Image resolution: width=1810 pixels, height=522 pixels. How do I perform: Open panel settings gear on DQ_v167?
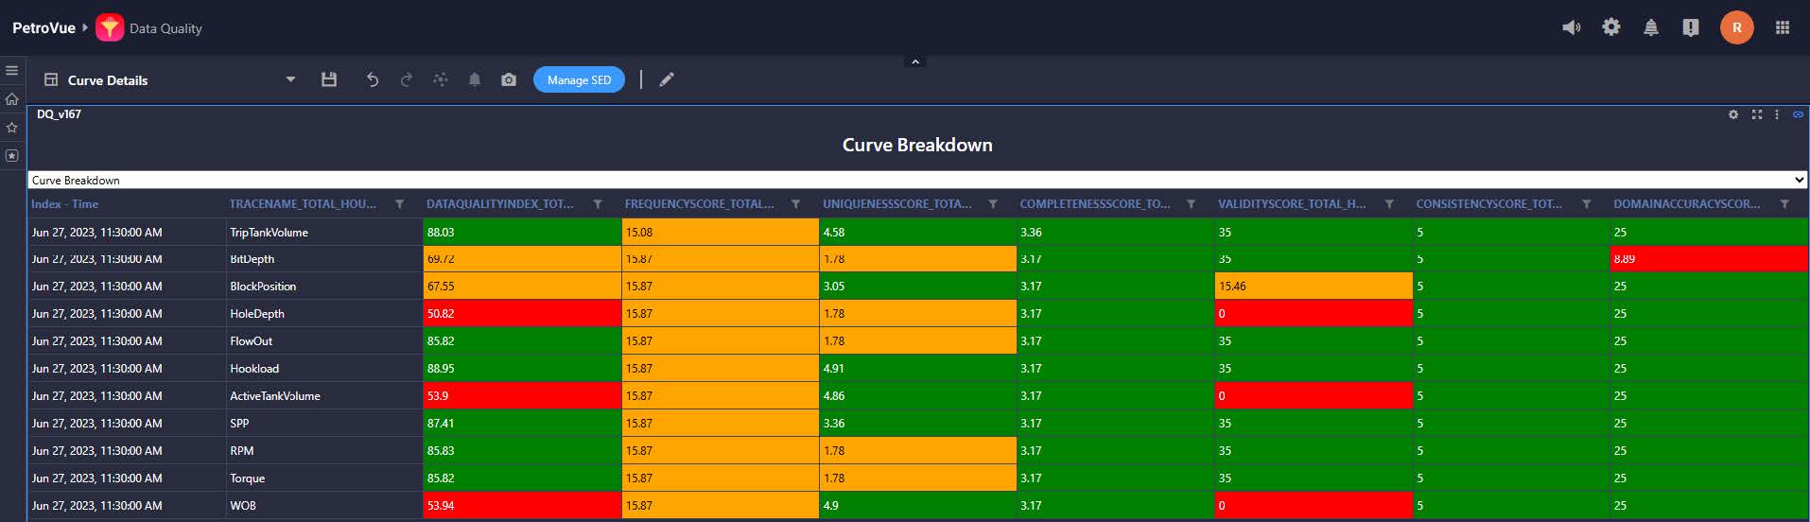pos(1733,114)
